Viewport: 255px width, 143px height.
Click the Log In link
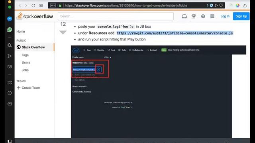coord(225,16)
